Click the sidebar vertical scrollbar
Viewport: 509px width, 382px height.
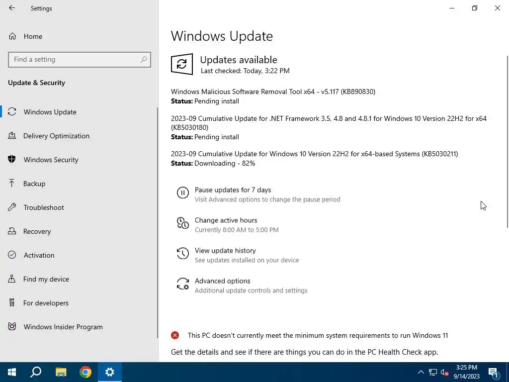(158, 222)
